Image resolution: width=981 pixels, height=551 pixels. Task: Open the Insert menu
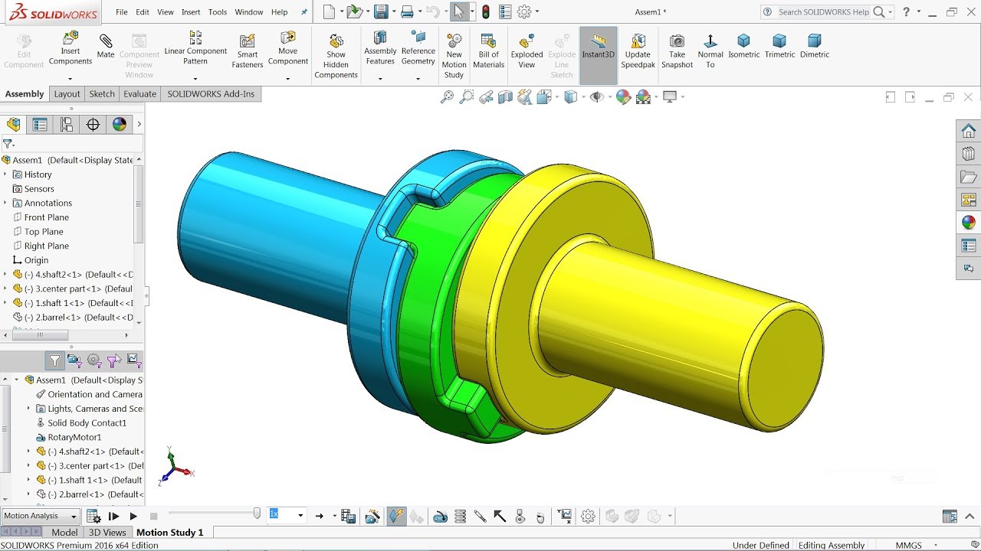point(191,12)
